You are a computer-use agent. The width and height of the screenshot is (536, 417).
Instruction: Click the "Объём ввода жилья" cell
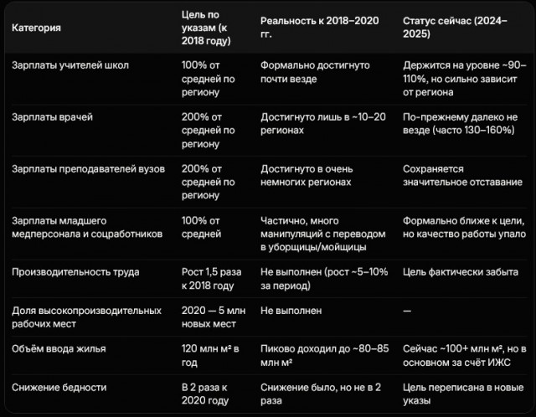click(x=58, y=347)
